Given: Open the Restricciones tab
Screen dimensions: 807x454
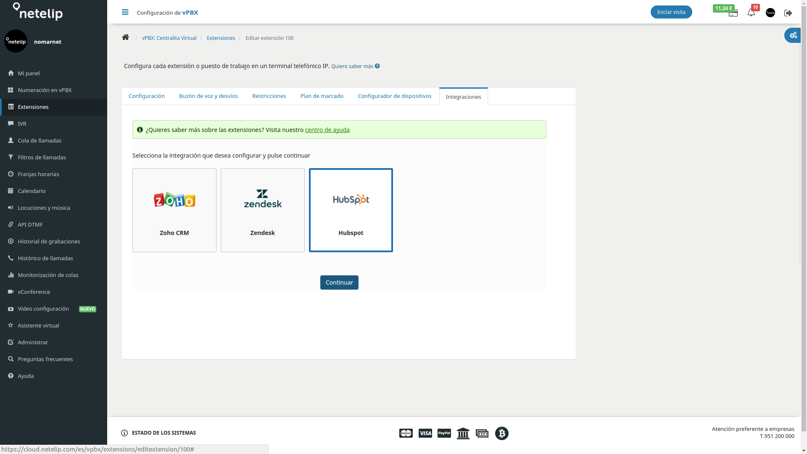Looking at the screenshot, I should point(269,96).
